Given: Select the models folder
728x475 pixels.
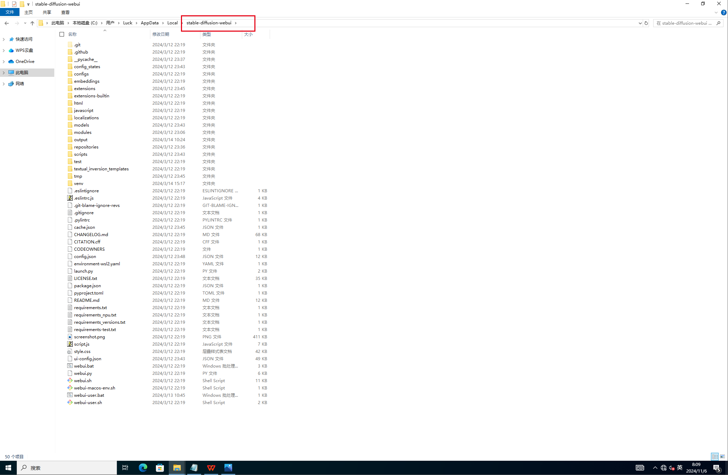Looking at the screenshot, I should 81,125.
